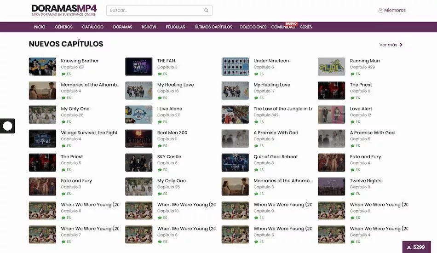Open the COMUNIDAD section marked NUEVO
Screen dimensions: 437x253
(283, 27)
